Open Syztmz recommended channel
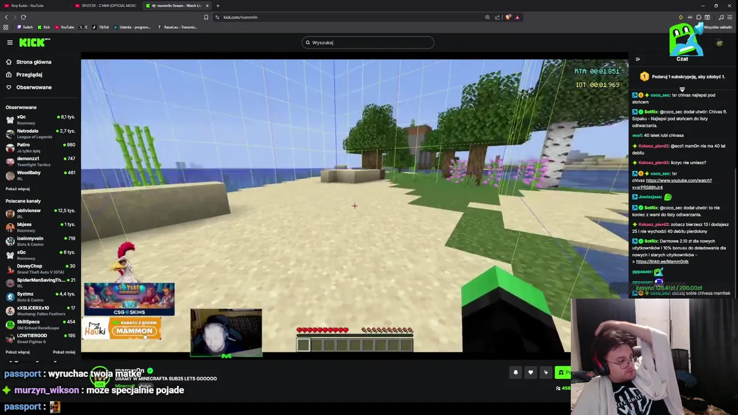738x415 pixels. pos(40,297)
